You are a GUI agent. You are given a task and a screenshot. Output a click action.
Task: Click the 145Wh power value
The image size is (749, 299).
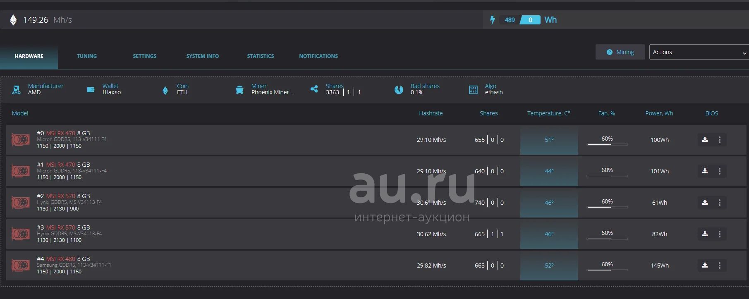click(660, 266)
